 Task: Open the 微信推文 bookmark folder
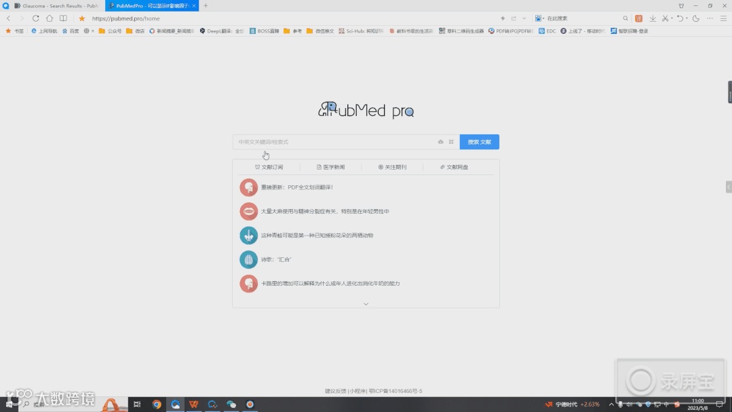point(320,31)
